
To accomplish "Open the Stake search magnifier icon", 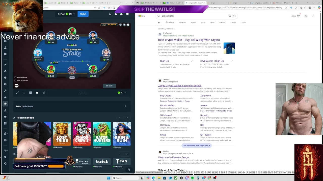I will [x=110, y=14].
